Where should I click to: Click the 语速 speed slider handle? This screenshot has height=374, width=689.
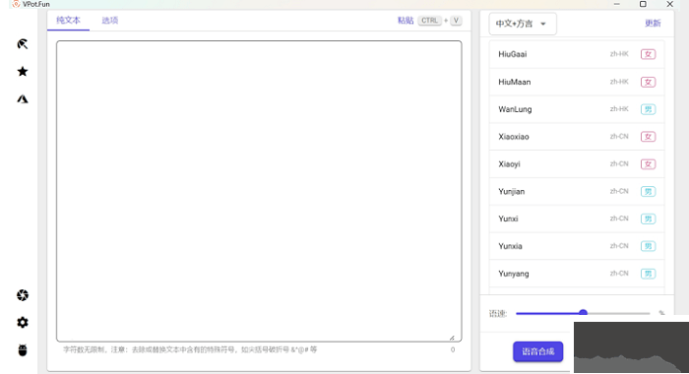(x=583, y=313)
